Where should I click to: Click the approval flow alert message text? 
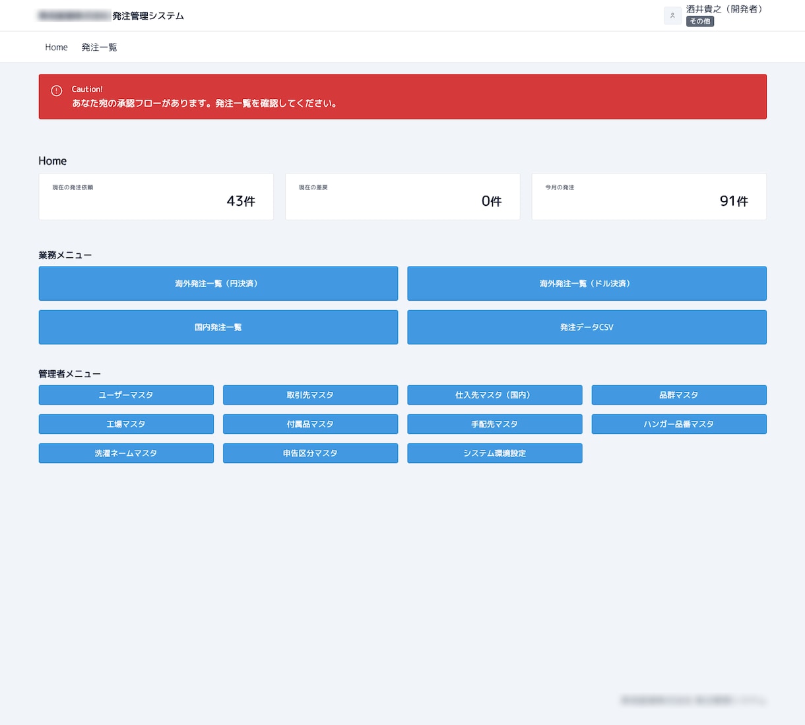point(206,104)
